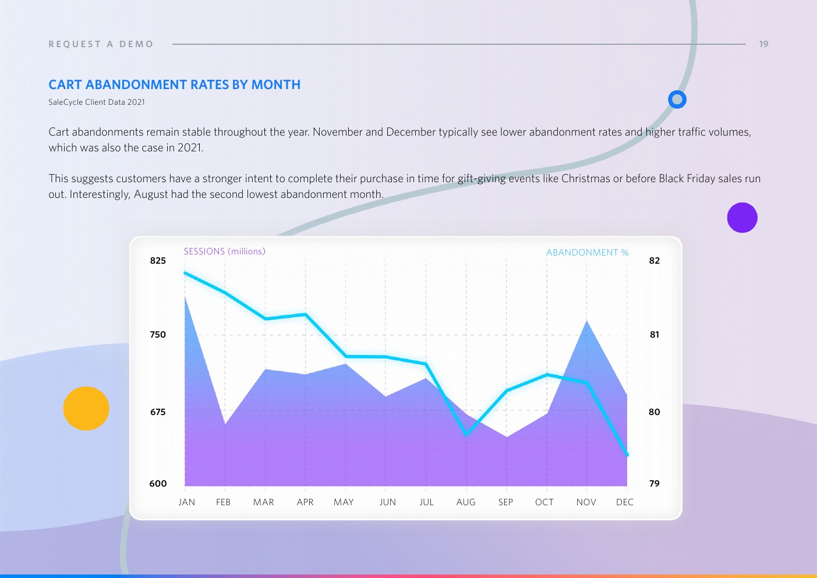817x578 pixels.
Task: Click the SESSIONS (millions) legend label
Action: click(x=225, y=251)
